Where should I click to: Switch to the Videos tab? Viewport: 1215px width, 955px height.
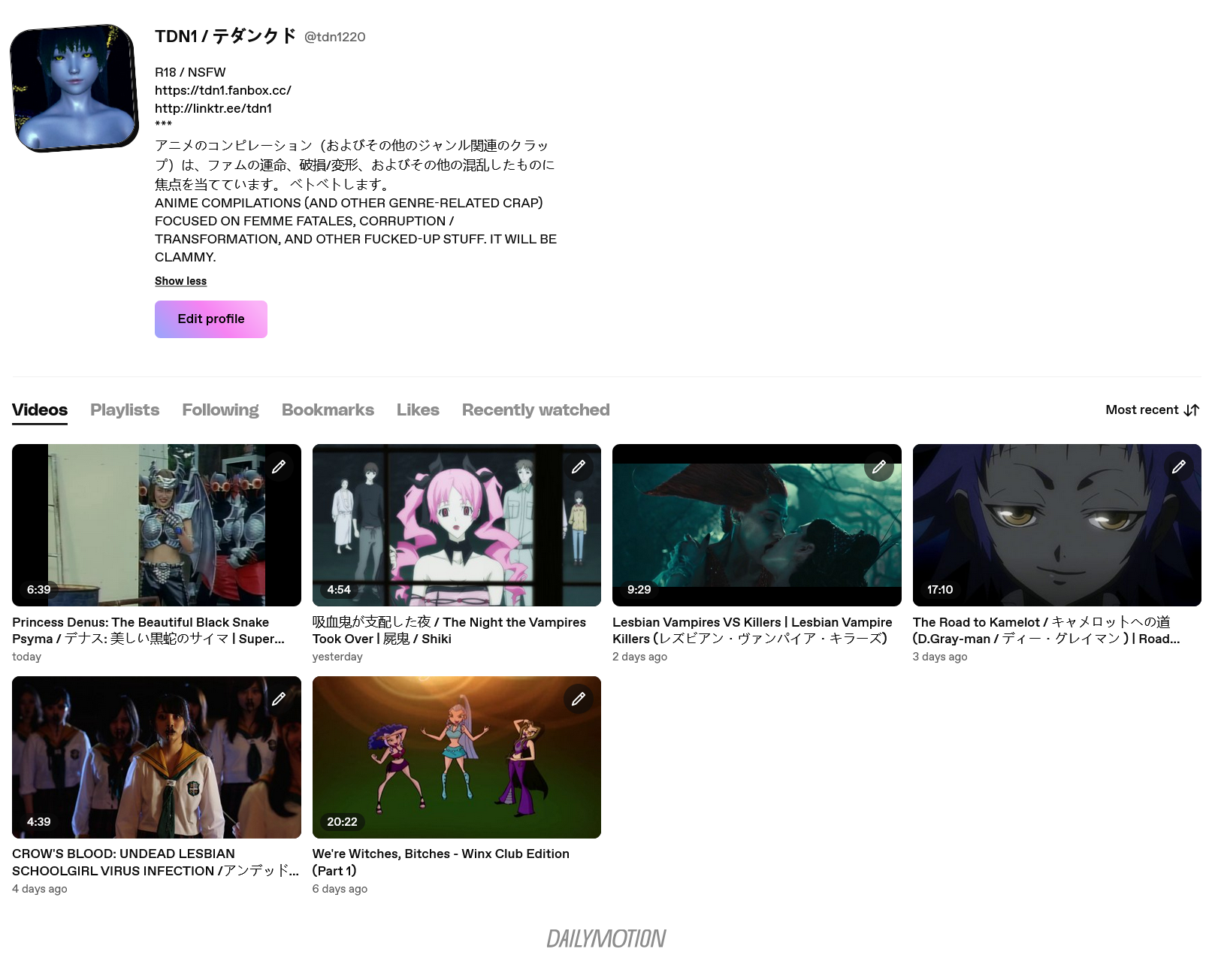tap(40, 410)
